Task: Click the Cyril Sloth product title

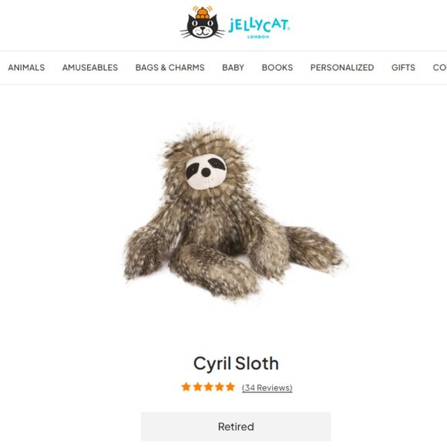Action: pos(236,364)
